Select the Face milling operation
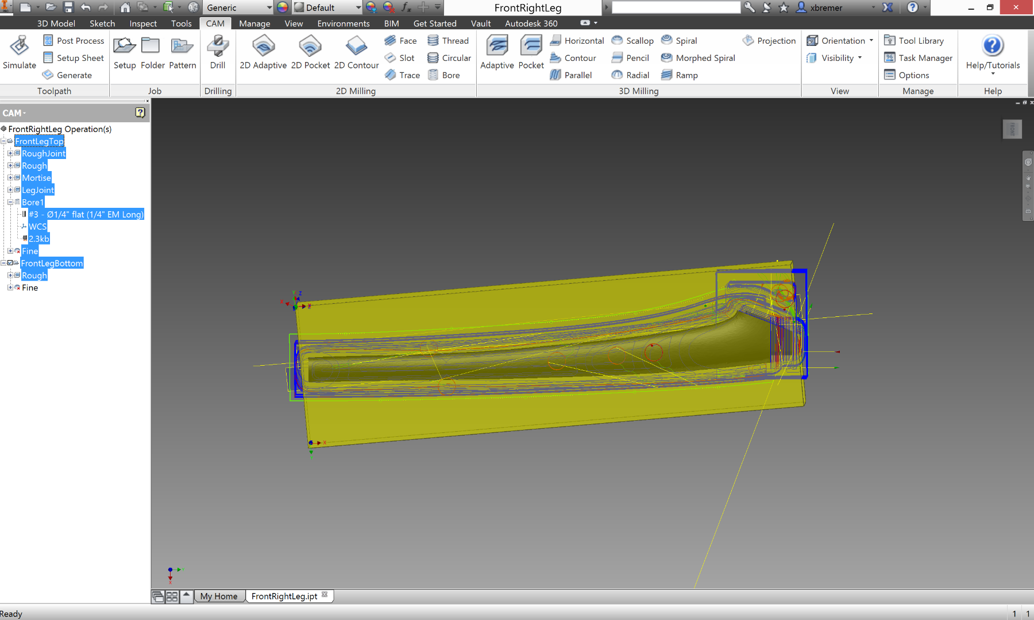 (x=401, y=41)
